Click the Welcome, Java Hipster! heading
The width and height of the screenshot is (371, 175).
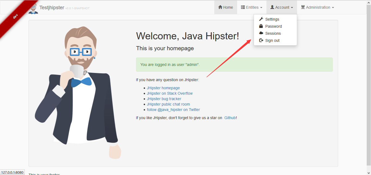[187, 36]
